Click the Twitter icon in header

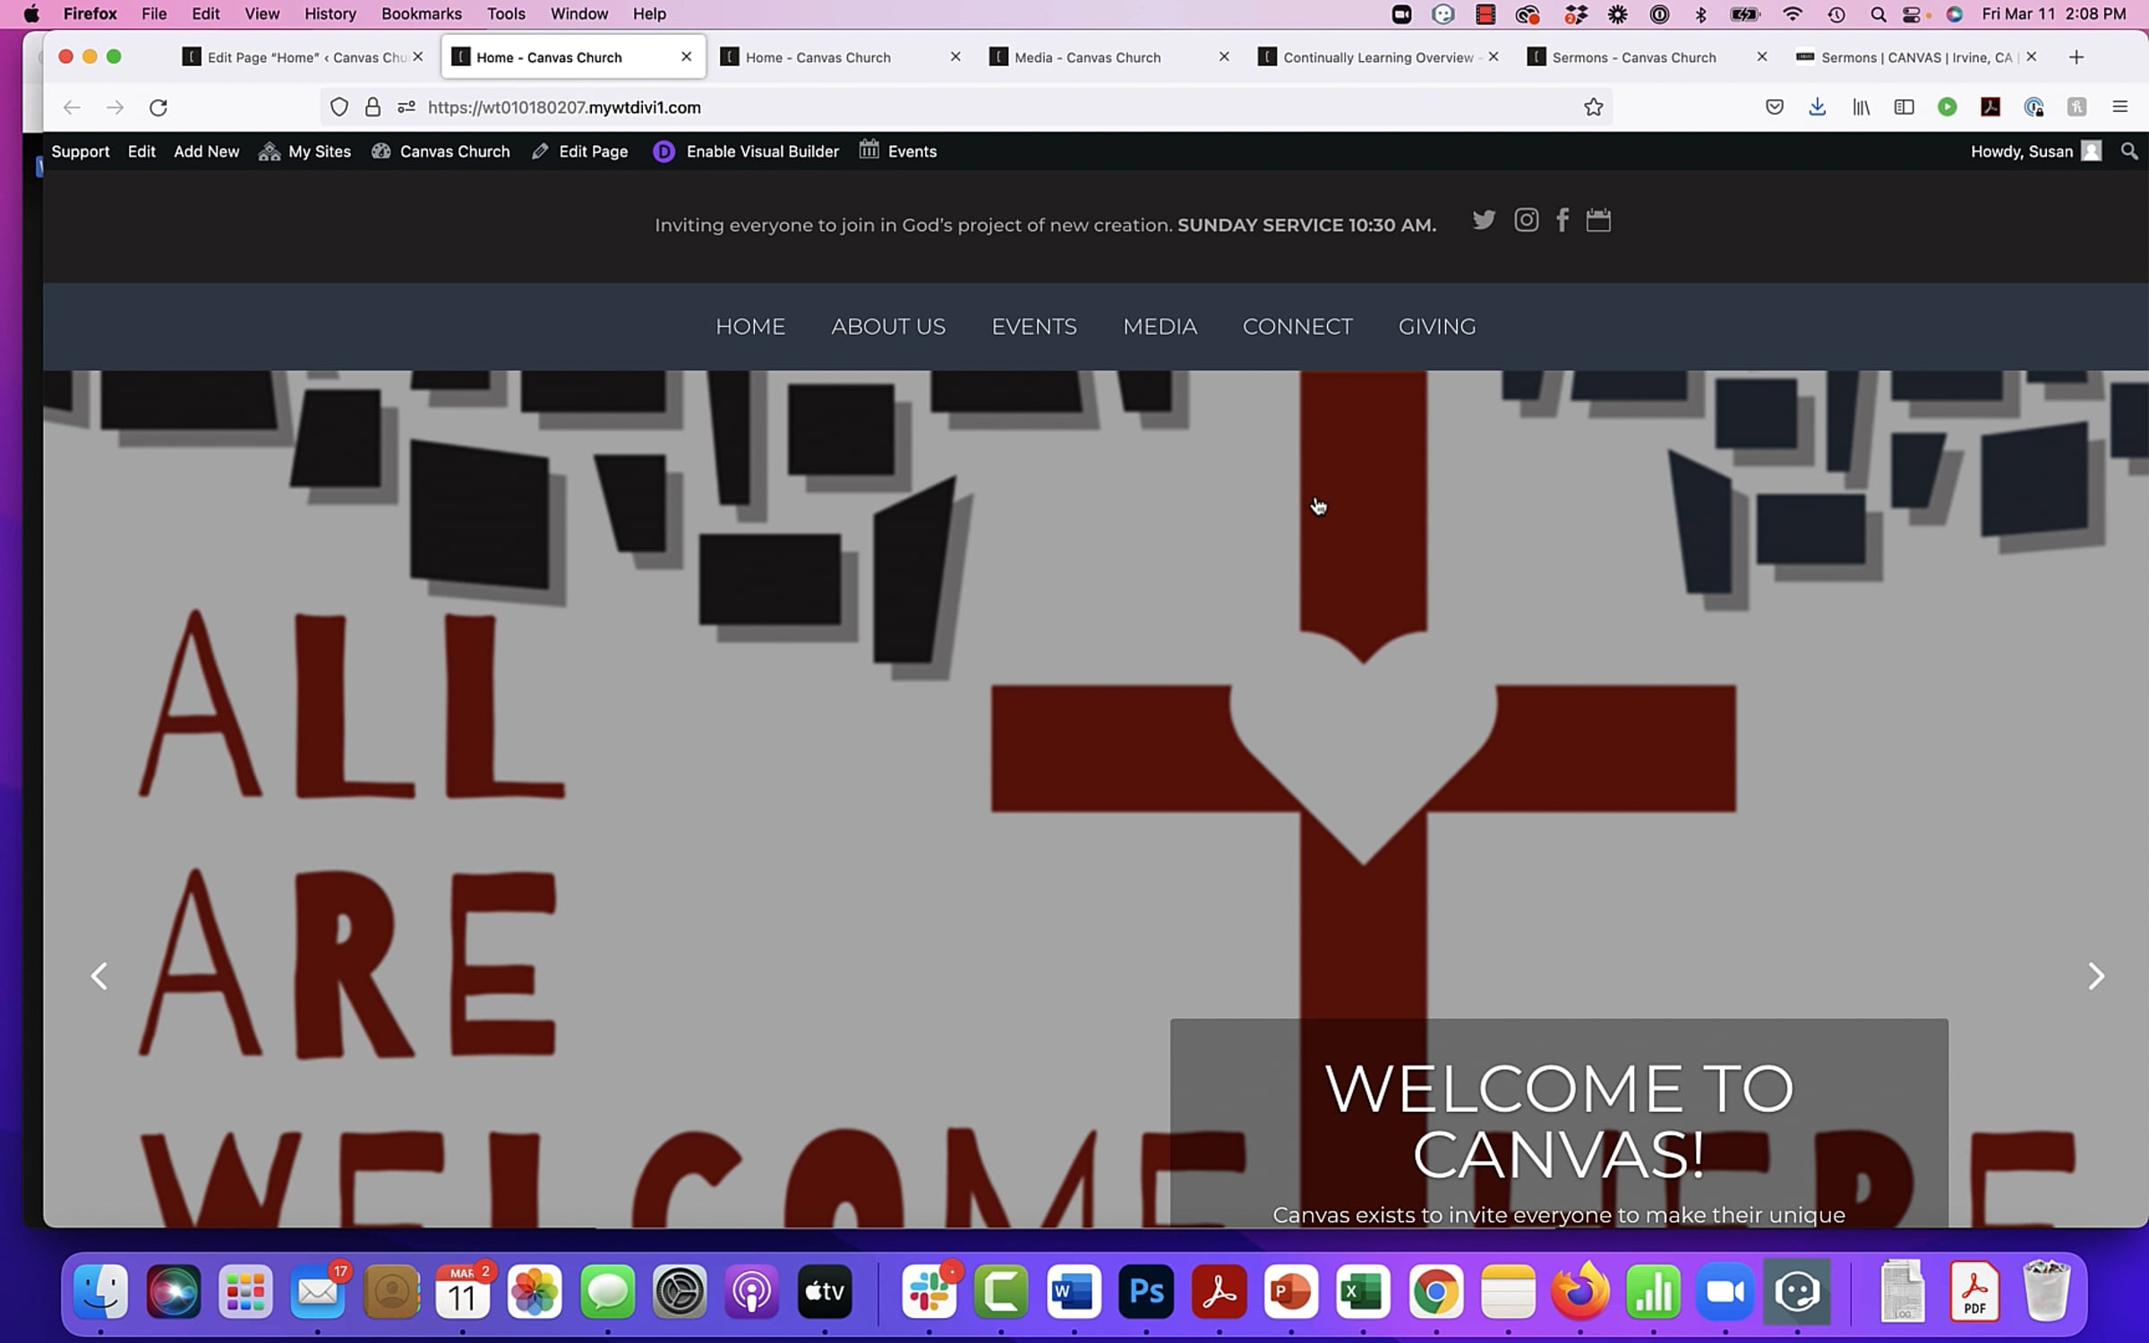pos(1484,220)
